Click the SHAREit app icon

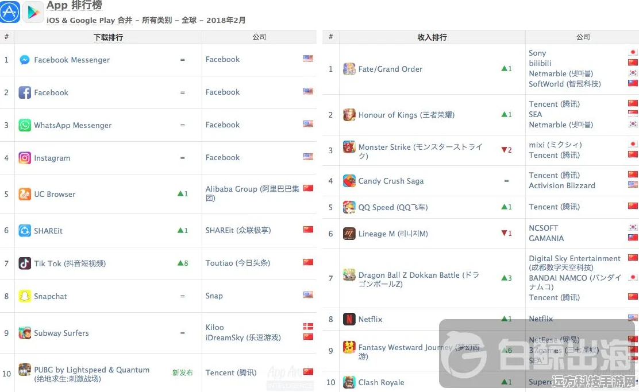pyautogui.click(x=25, y=231)
